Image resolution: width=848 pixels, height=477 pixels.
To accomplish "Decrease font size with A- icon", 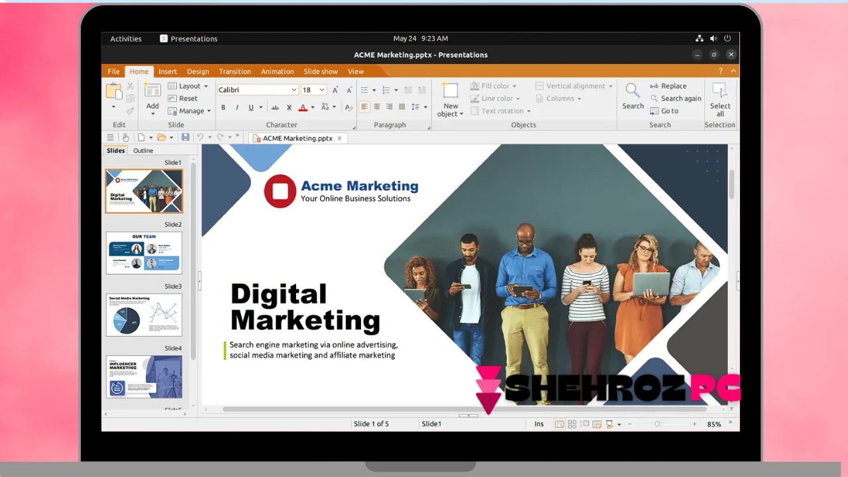I will tap(348, 90).
